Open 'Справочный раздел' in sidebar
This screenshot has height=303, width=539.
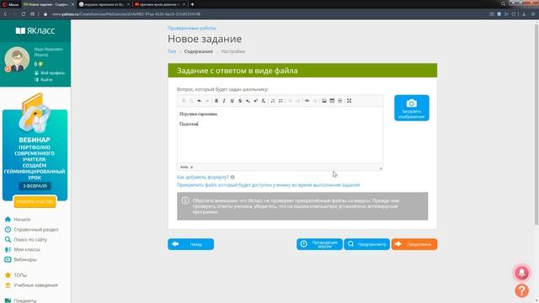click(35, 229)
